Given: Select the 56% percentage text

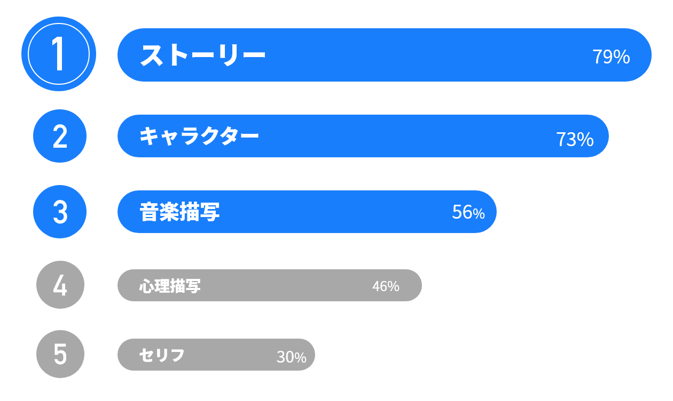Looking at the screenshot, I should 468,212.
